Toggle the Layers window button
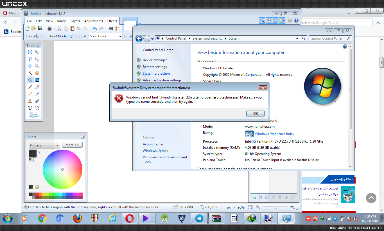Viewport: 384px width, 231px height. (275, 20)
